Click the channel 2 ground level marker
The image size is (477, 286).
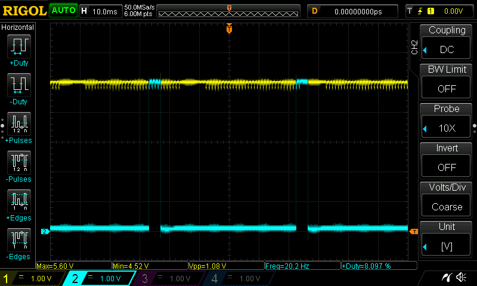click(x=45, y=232)
